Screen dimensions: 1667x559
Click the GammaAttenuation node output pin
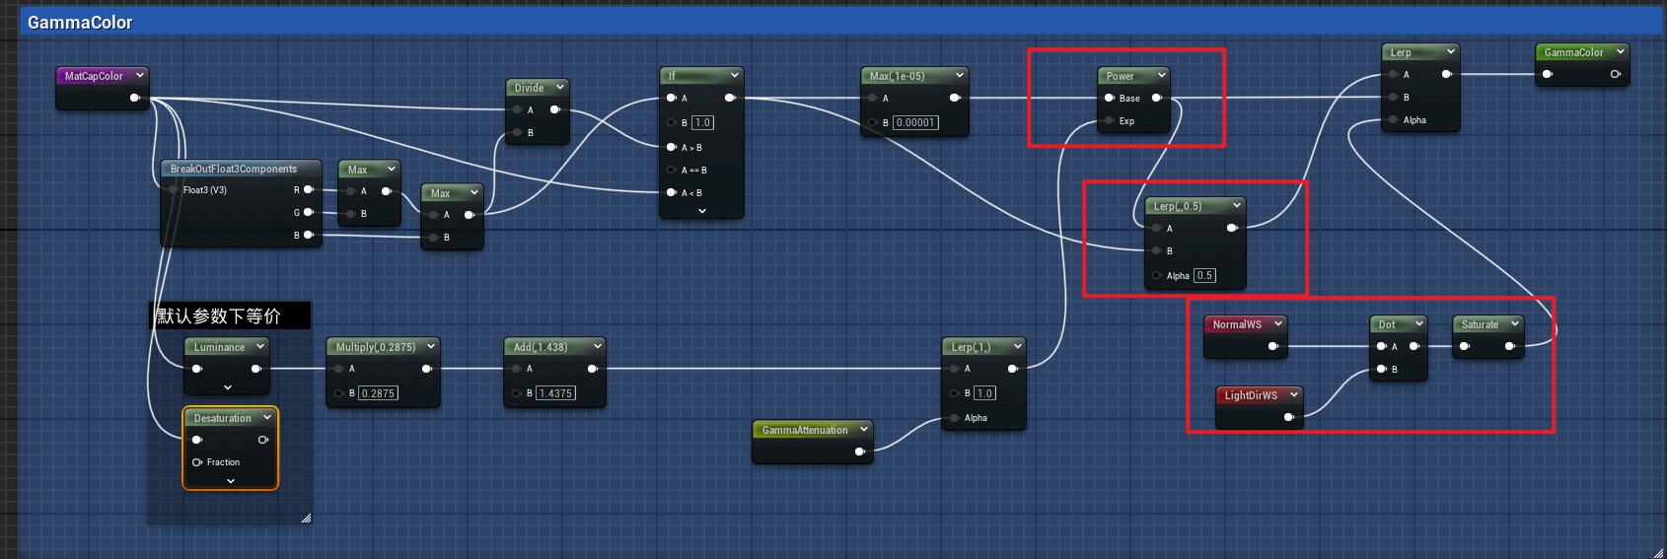click(x=859, y=452)
